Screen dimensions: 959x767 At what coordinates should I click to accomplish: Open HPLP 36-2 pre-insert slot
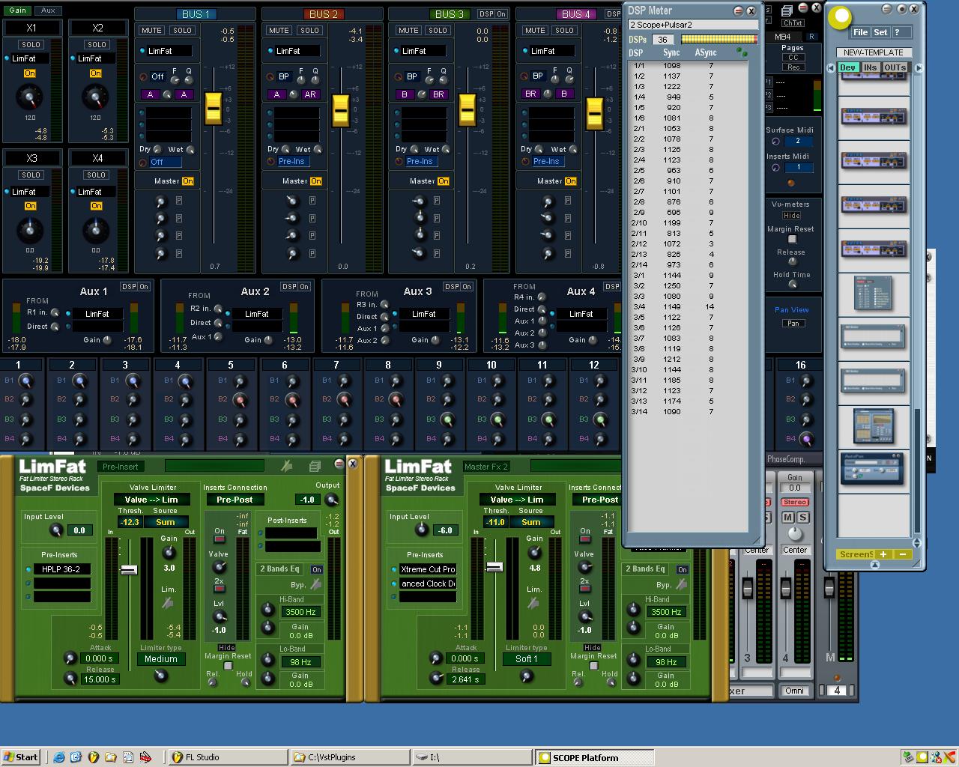(x=62, y=569)
